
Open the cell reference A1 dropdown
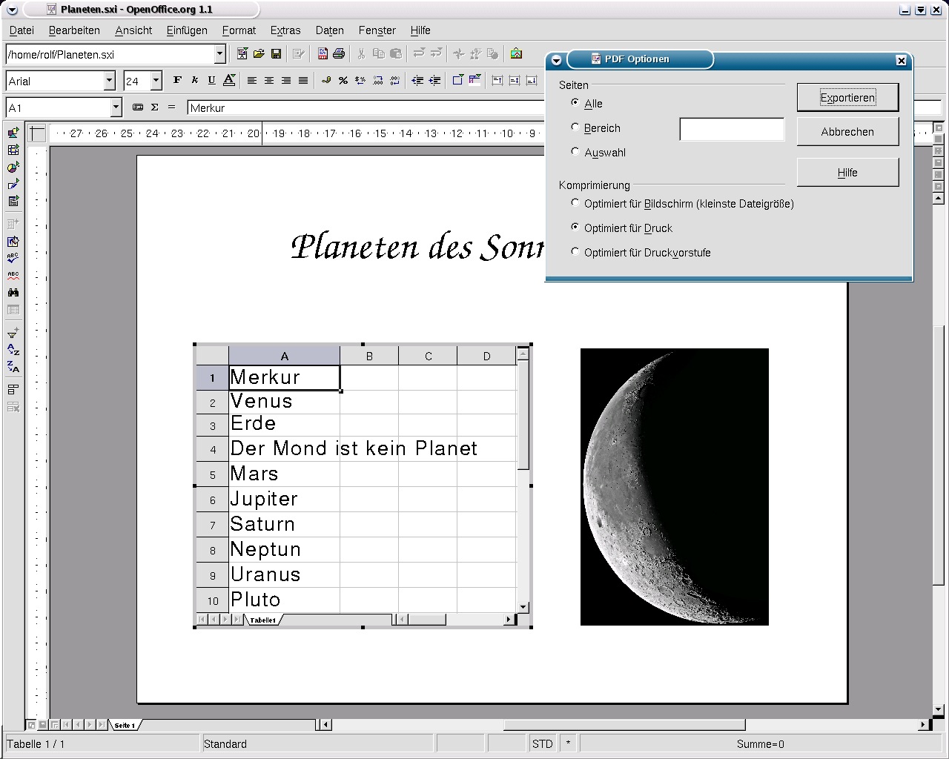pyautogui.click(x=116, y=107)
